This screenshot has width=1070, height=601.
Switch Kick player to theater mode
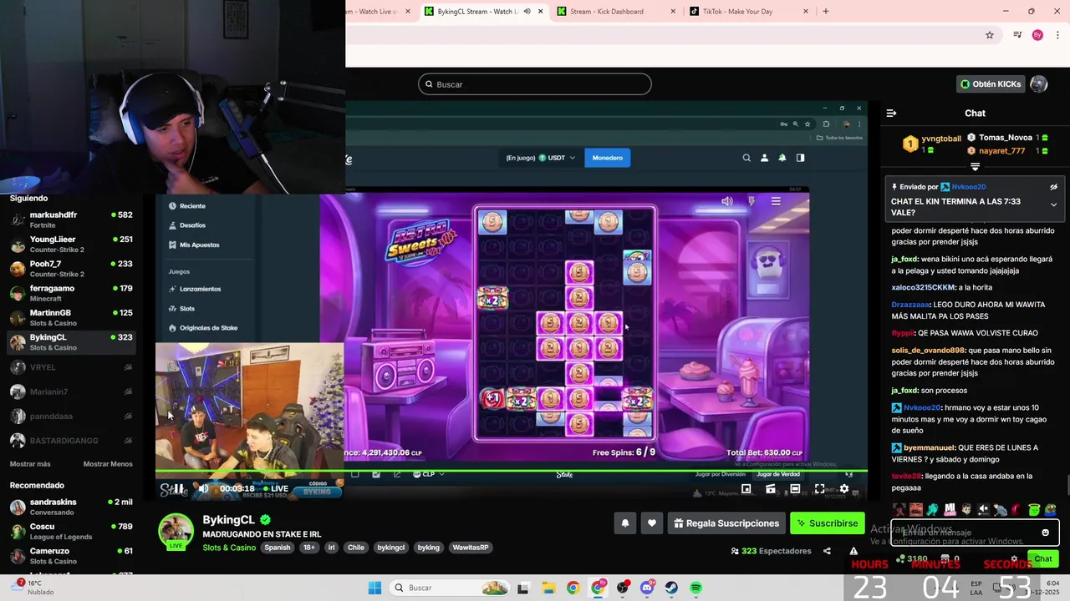795,489
